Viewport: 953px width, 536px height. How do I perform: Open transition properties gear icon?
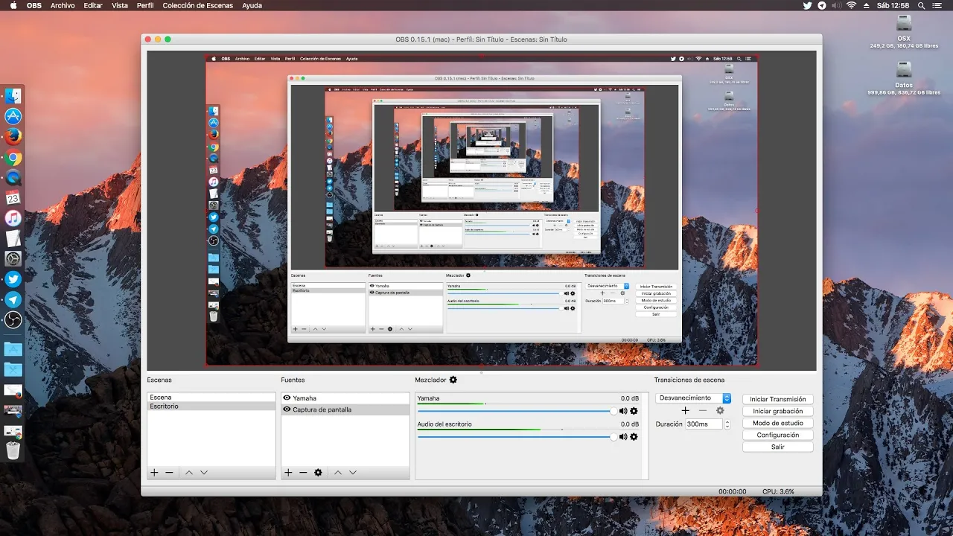tap(720, 410)
